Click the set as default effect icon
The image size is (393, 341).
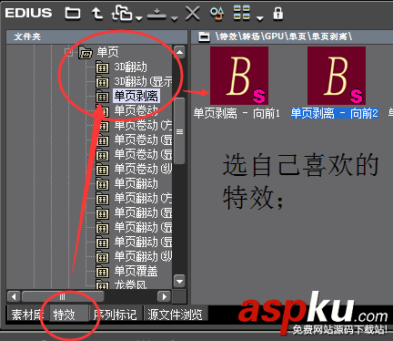pos(156,14)
